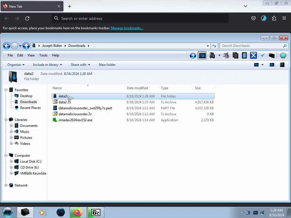The width and height of the screenshot is (291, 218).
Task: Open the Organize dropdown
Action: [x=16, y=65]
